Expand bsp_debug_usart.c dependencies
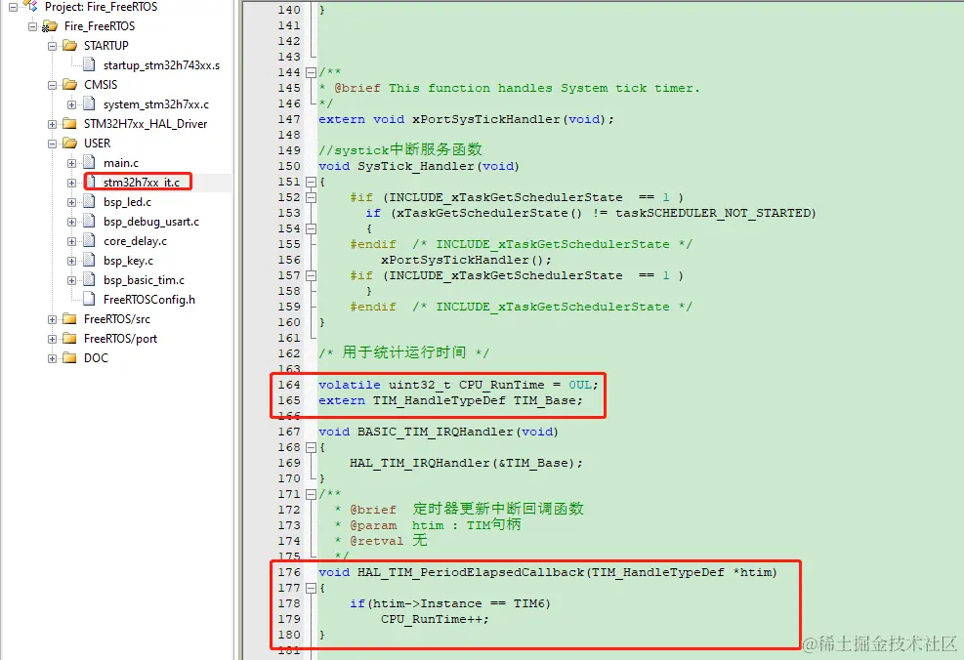The image size is (964, 660). coord(72,222)
